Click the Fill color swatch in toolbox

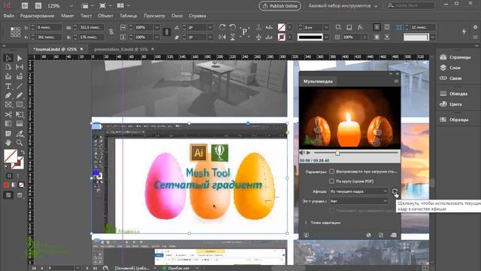point(11,156)
